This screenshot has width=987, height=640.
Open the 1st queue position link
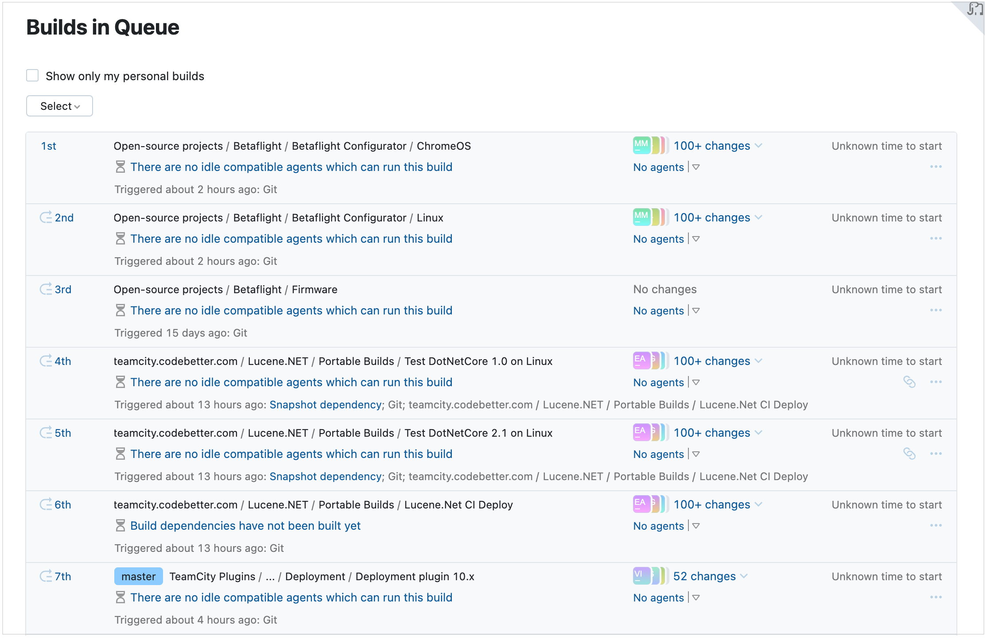point(49,146)
